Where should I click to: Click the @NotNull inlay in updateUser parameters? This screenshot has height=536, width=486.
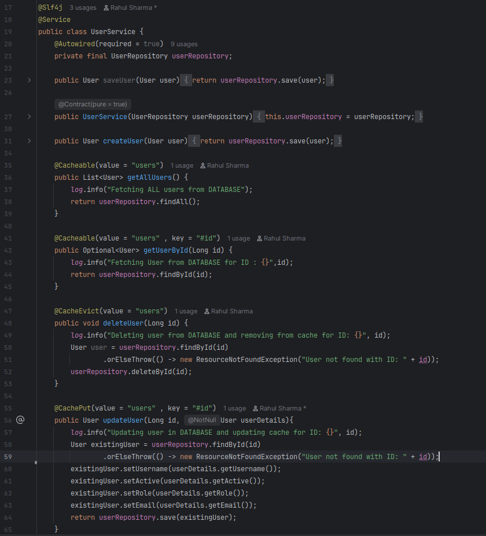(x=201, y=419)
